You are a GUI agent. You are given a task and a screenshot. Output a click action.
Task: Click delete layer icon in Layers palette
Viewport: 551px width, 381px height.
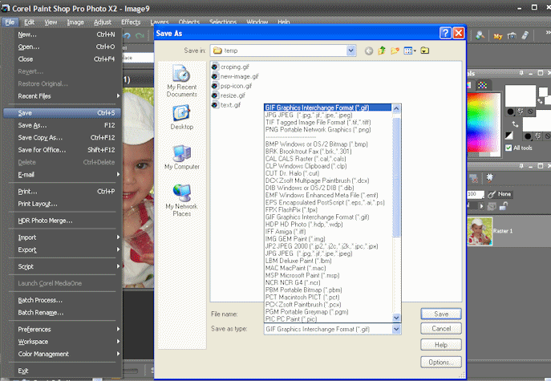coord(474,178)
